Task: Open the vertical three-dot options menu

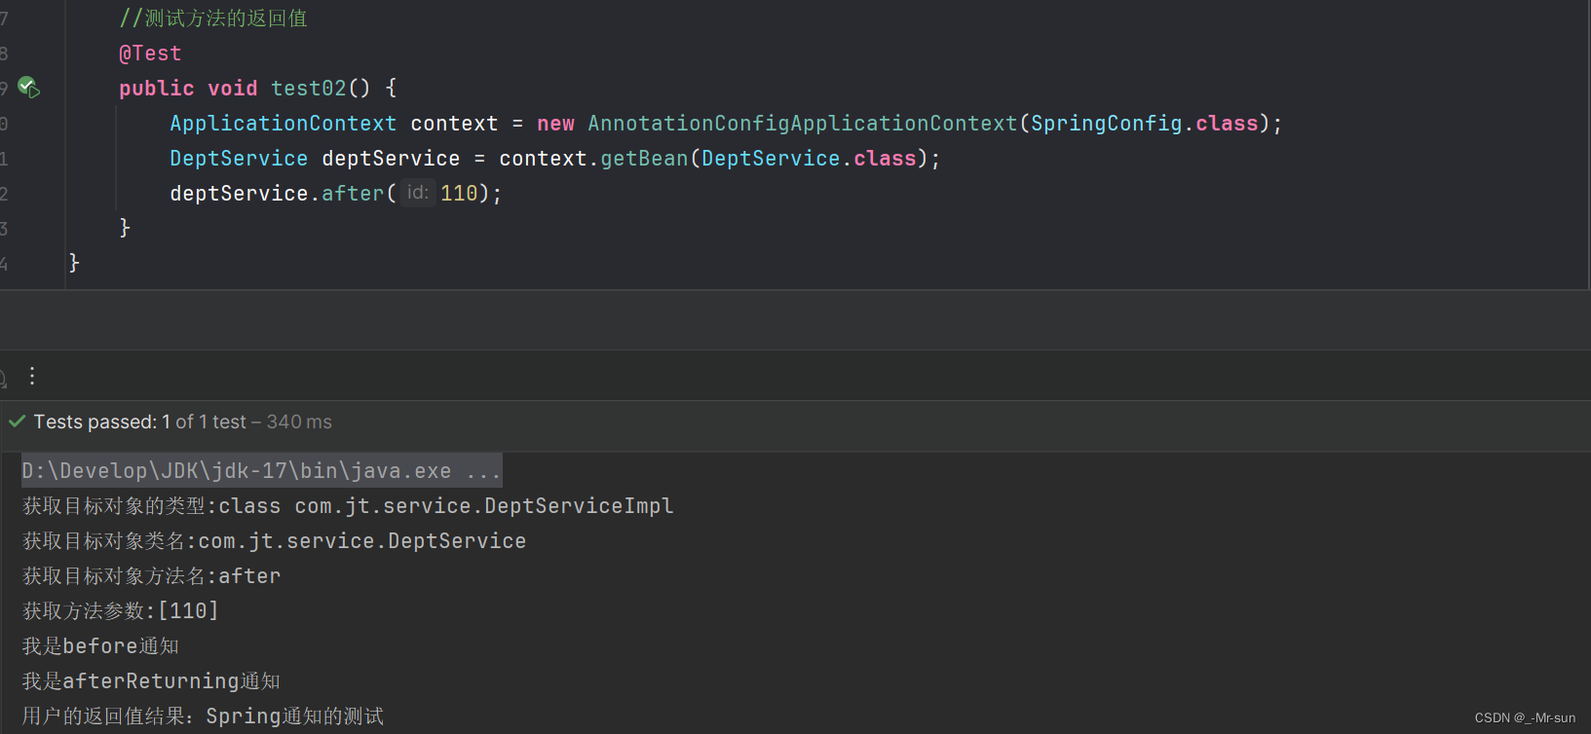Action: click(x=32, y=376)
